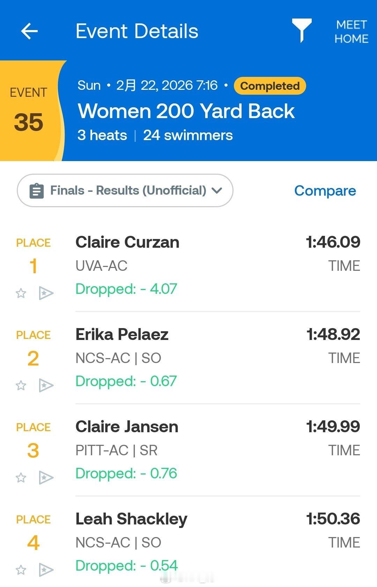
Task: Favorite Erika Pelaez with the star icon
Action: (21, 385)
